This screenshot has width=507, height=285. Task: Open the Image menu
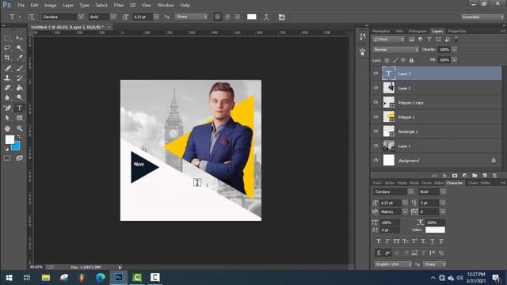coord(50,6)
